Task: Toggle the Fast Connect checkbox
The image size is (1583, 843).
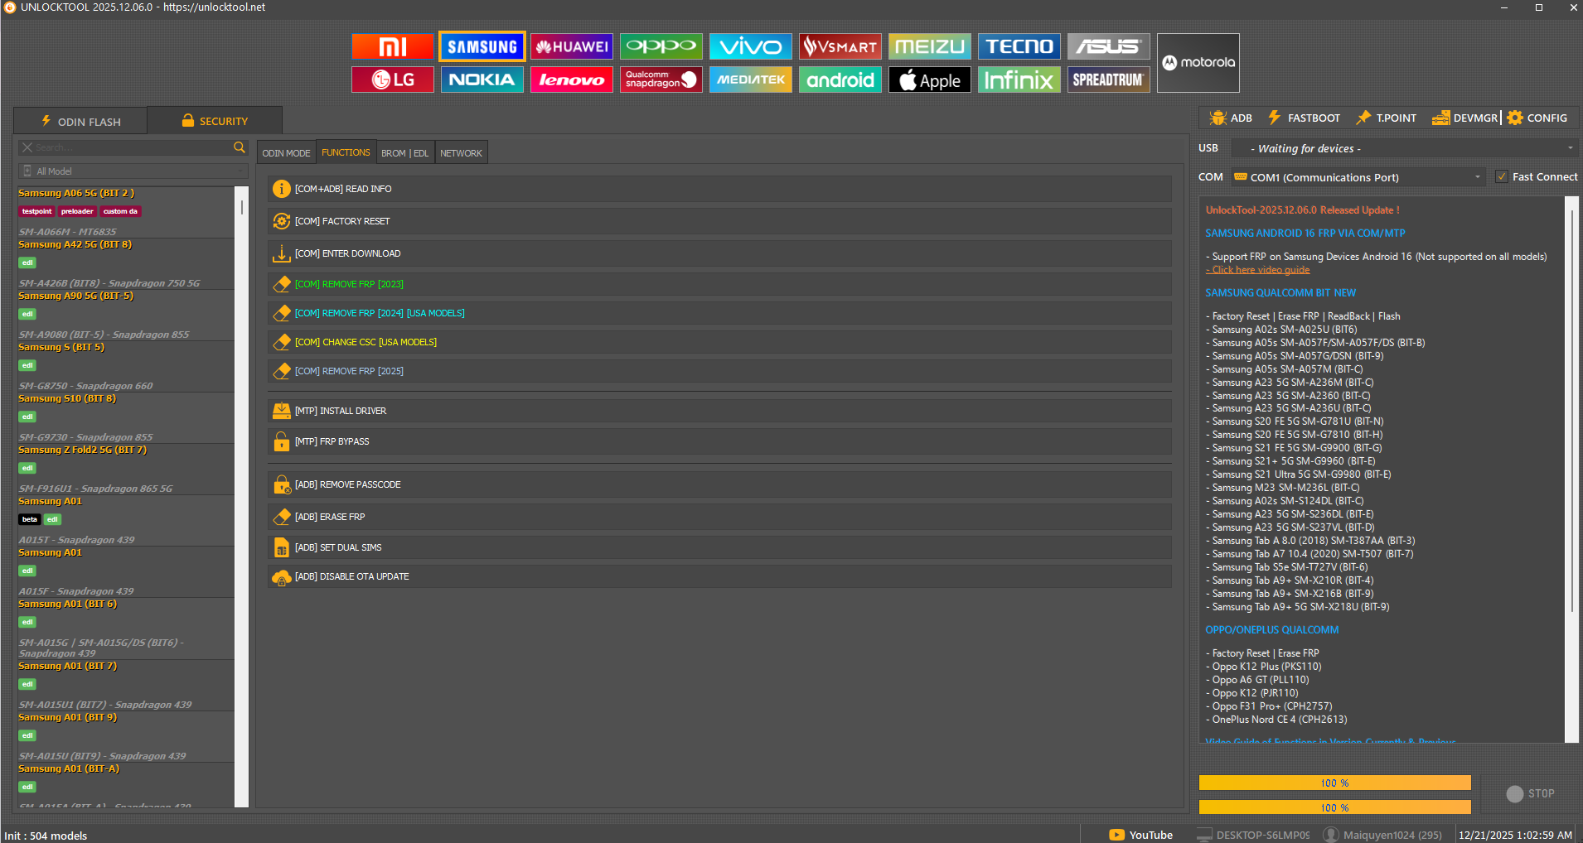Action: click(1502, 176)
